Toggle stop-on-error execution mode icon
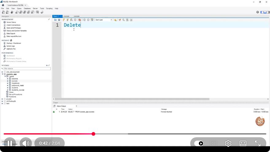This screenshot has height=152, width=270. [x=80, y=20]
